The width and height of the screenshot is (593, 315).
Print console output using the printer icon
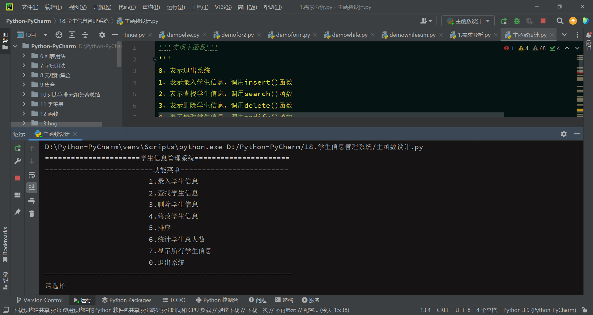[32, 201]
